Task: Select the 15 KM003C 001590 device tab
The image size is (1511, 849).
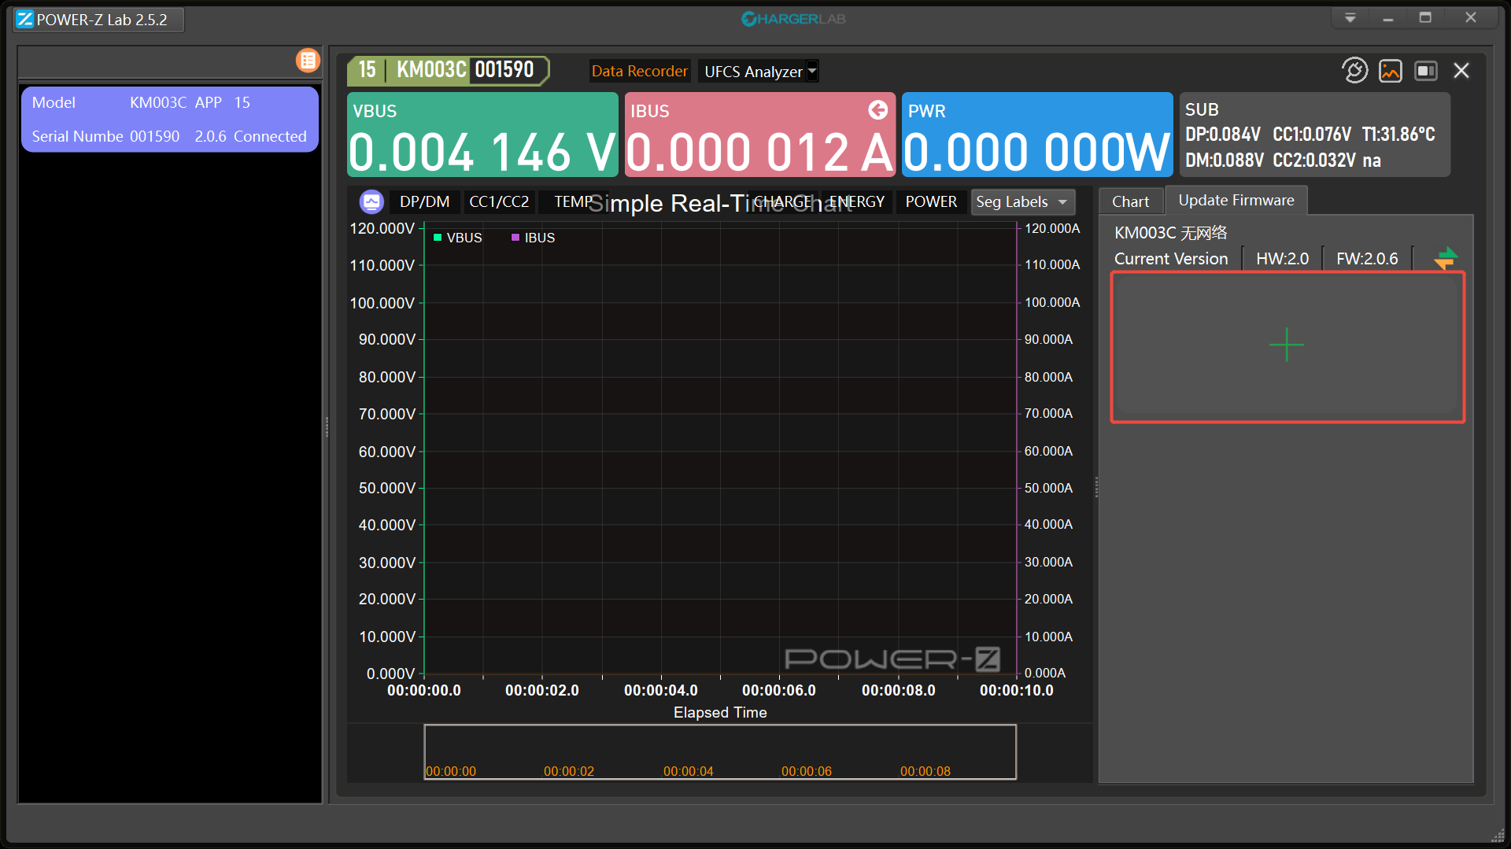Action: point(448,70)
